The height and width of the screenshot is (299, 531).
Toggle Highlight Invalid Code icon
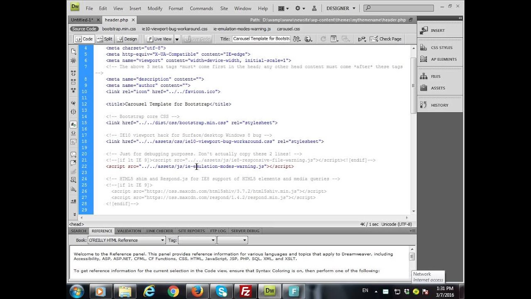[73, 133]
